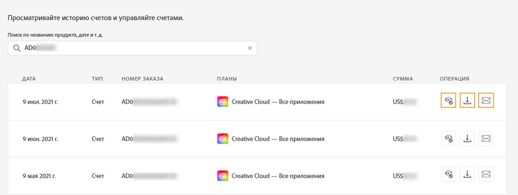Screen dimensions: 518x195
Task: Select the date 9 июл. 2021 г.
Action: [x=40, y=102]
